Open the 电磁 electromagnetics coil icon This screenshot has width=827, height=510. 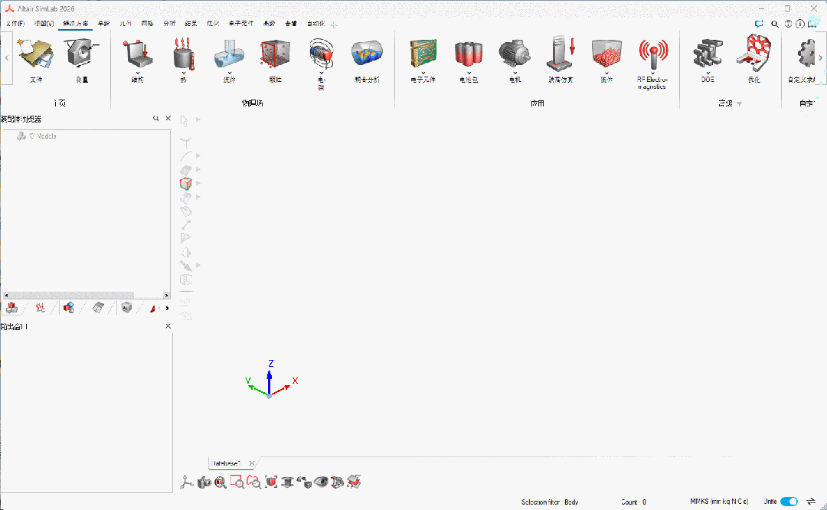pos(321,54)
